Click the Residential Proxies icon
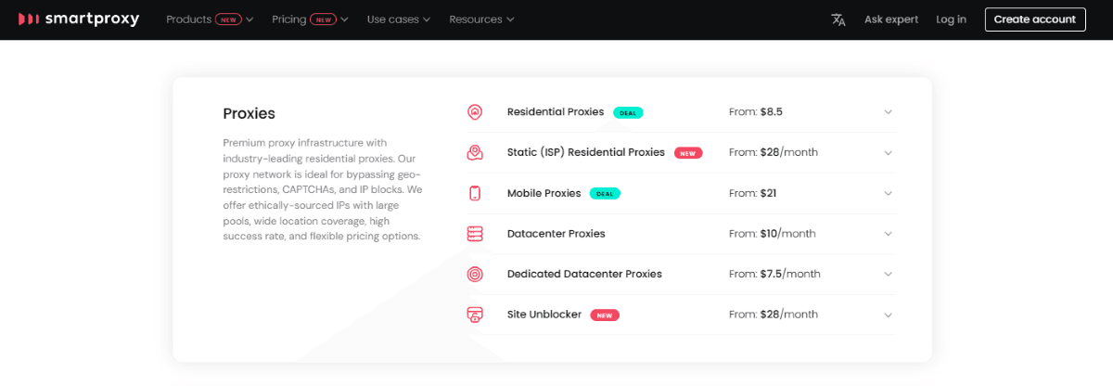Image resolution: width=1113 pixels, height=386 pixels. (475, 112)
